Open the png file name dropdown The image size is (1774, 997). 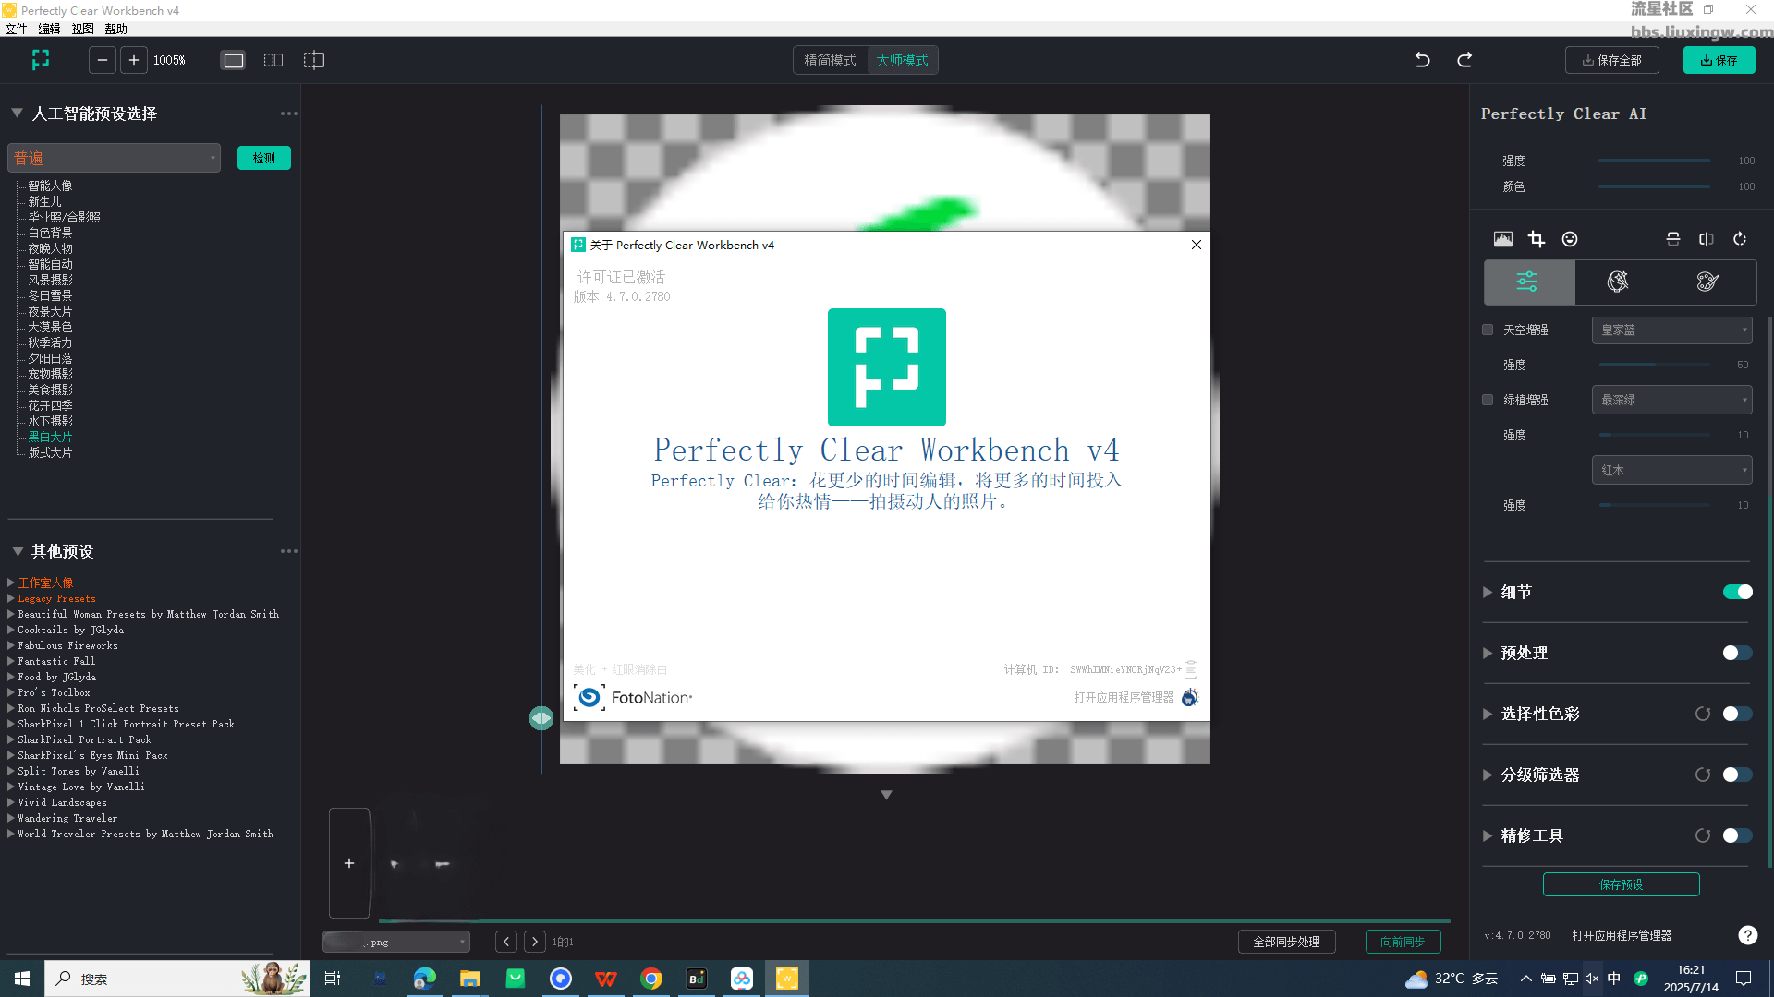pos(396,942)
